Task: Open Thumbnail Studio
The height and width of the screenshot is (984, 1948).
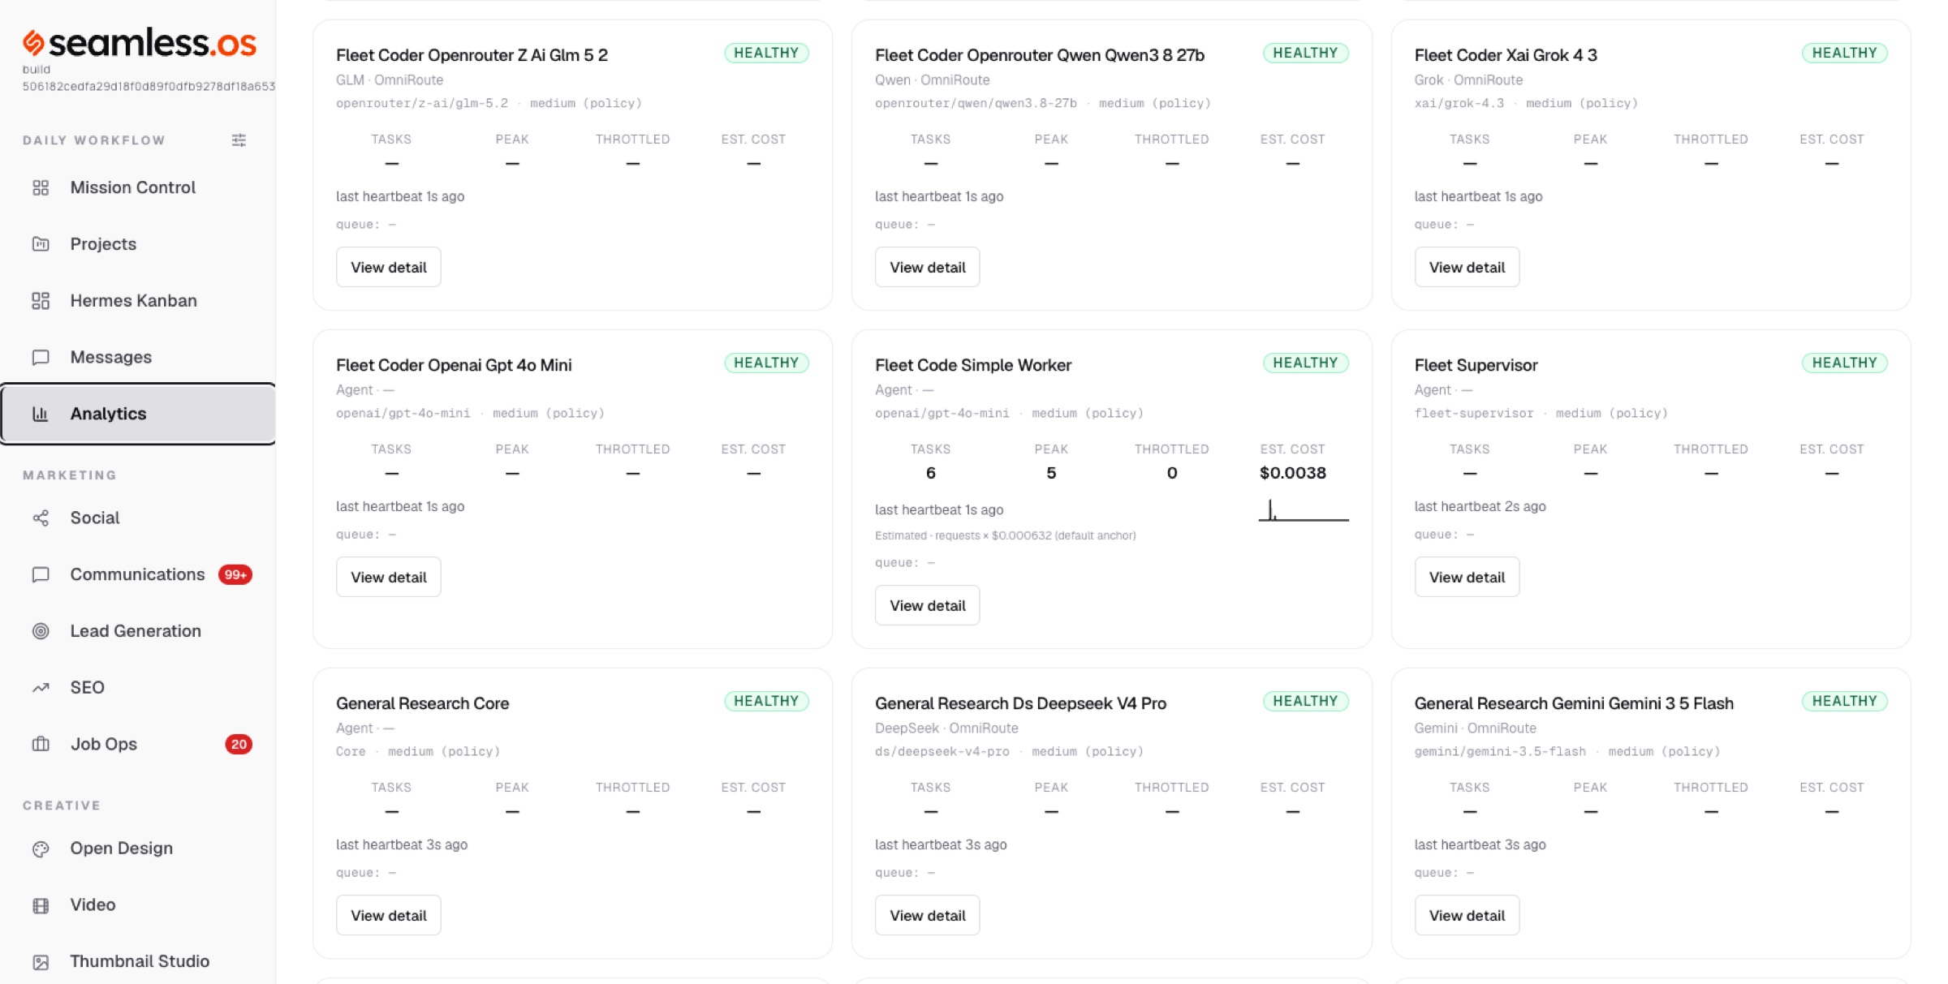Action: click(x=138, y=961)
